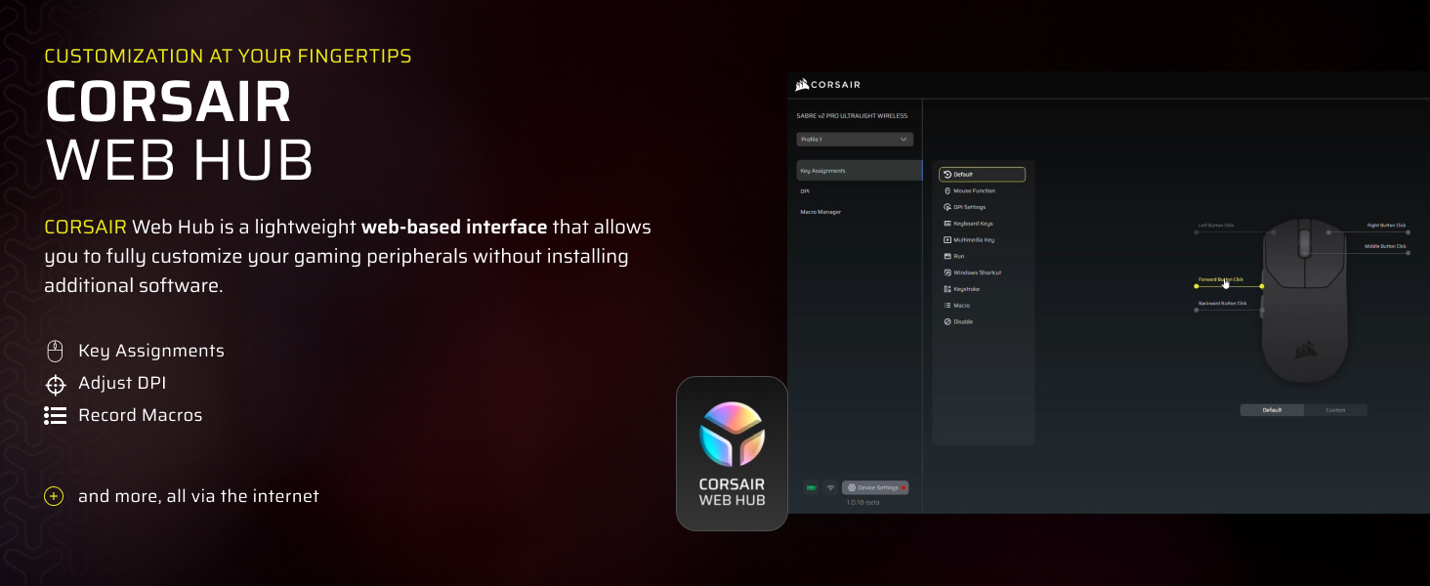Pick the DPI Settings assignment icon
This screenshot has height=586, width=1430.
coord(947,207)
